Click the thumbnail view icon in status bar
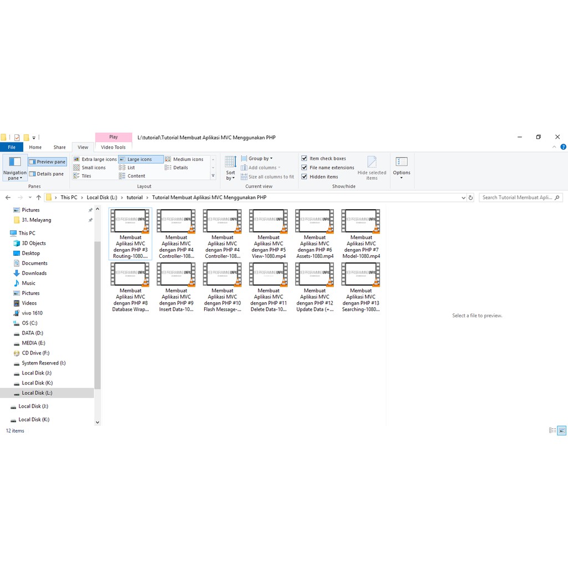The image size is (568, 568). (561, 430)
